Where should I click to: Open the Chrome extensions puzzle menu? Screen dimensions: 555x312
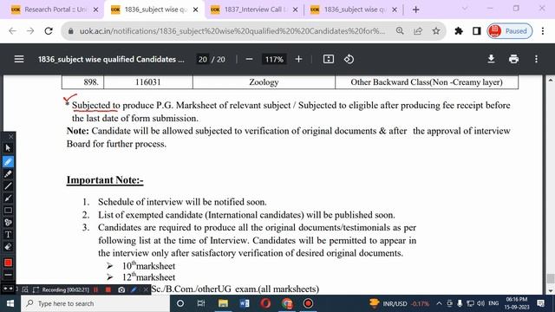point(459,31)
